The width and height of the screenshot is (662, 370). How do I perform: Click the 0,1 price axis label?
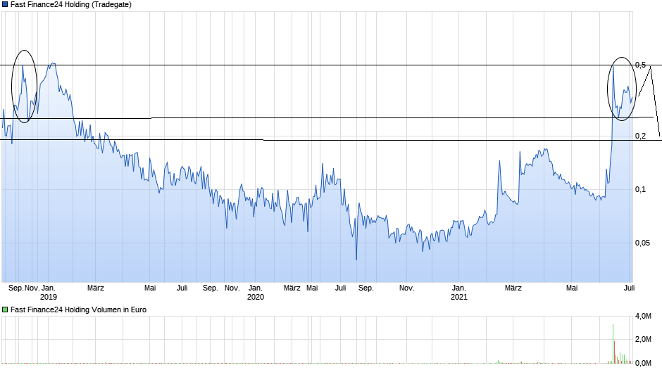click(640, 189)
